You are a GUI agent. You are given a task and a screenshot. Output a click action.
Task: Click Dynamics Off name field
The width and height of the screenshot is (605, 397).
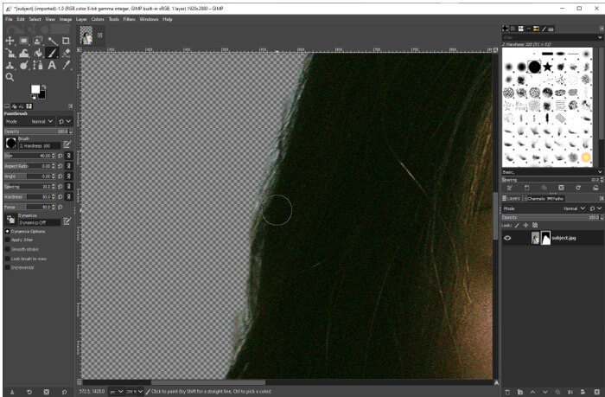[40, 222]
